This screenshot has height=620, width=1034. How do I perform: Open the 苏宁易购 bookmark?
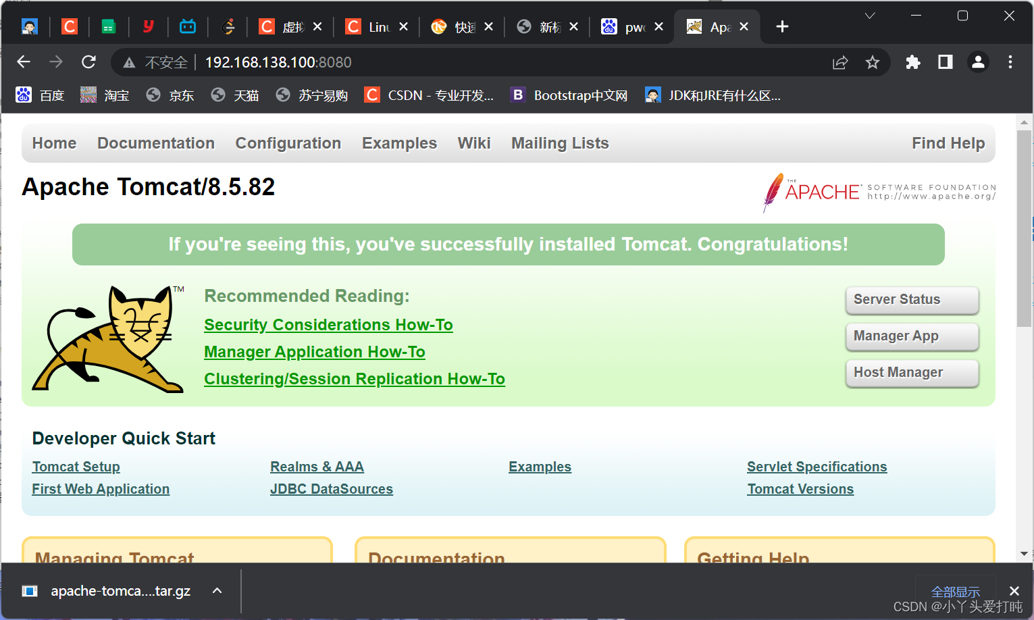tap(312, 95)
